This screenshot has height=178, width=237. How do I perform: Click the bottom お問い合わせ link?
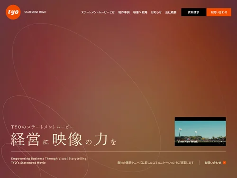(213, 163)
